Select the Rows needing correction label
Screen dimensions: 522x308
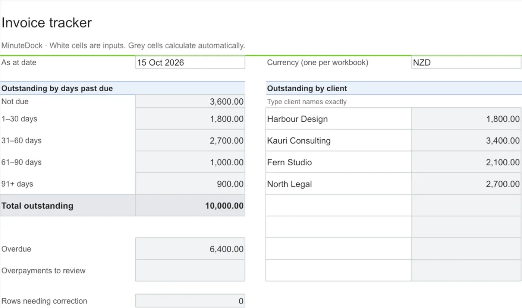44,301
